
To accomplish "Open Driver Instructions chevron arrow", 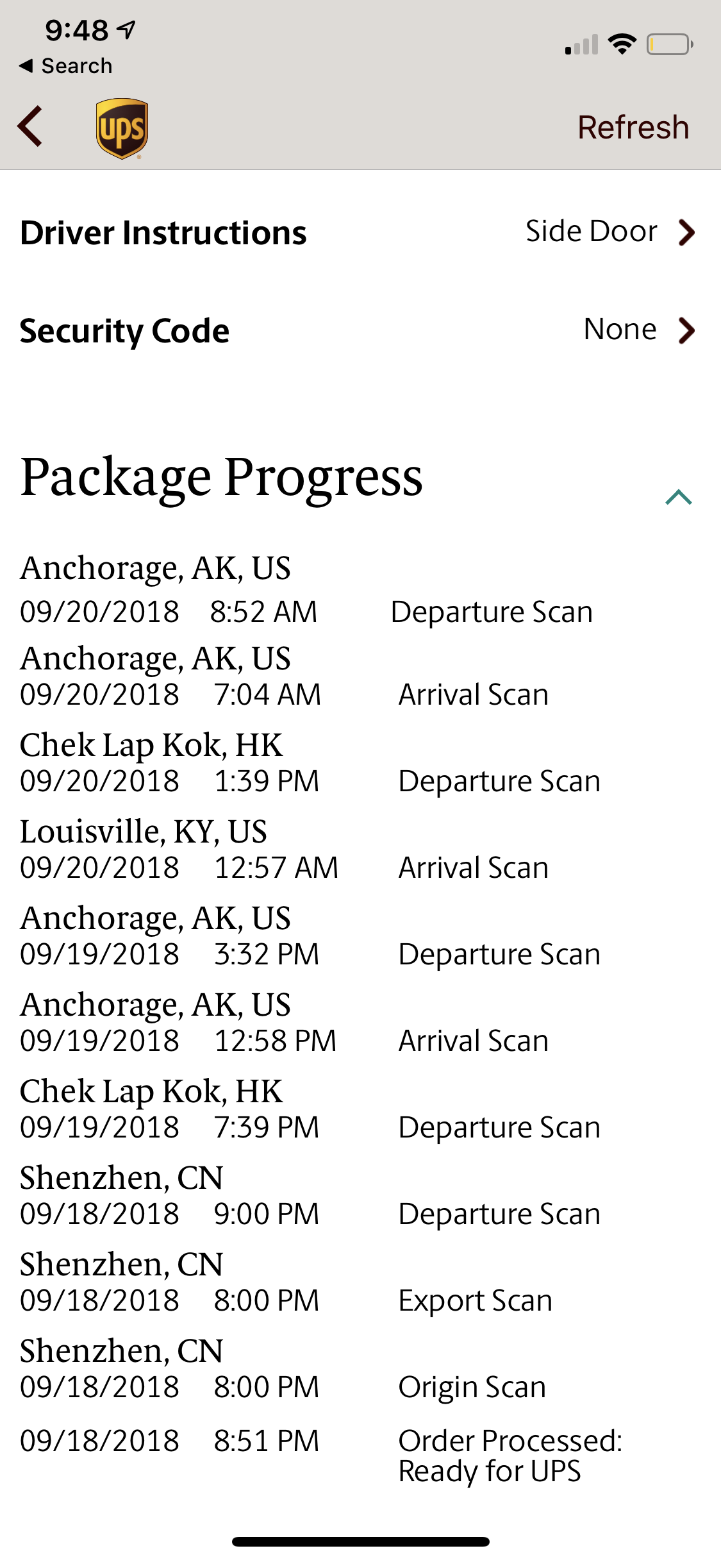I will click(x=686, y=233).
